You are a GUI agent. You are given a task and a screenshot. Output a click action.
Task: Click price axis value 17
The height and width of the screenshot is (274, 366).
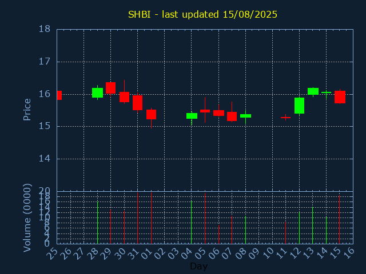pyautogui.click(x=44, y=62)
